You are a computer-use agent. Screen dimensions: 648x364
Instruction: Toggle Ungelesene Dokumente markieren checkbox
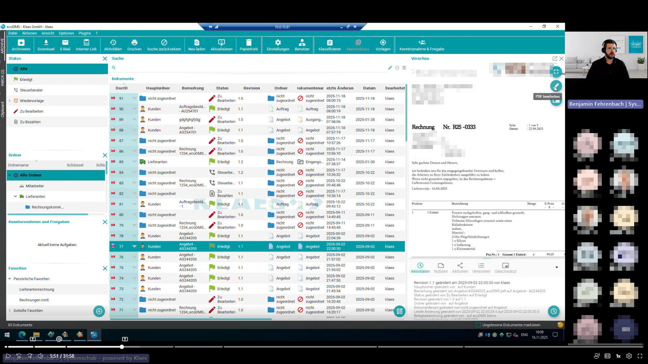pos(478,325)
